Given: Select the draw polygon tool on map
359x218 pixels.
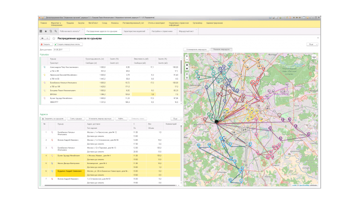Looking at the screenshot, I should tap(187, 65).
